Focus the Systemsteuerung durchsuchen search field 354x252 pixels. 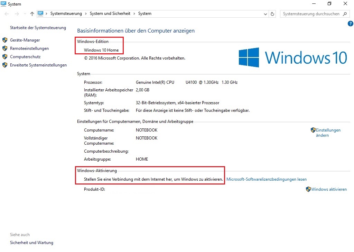tap(310, 14)
